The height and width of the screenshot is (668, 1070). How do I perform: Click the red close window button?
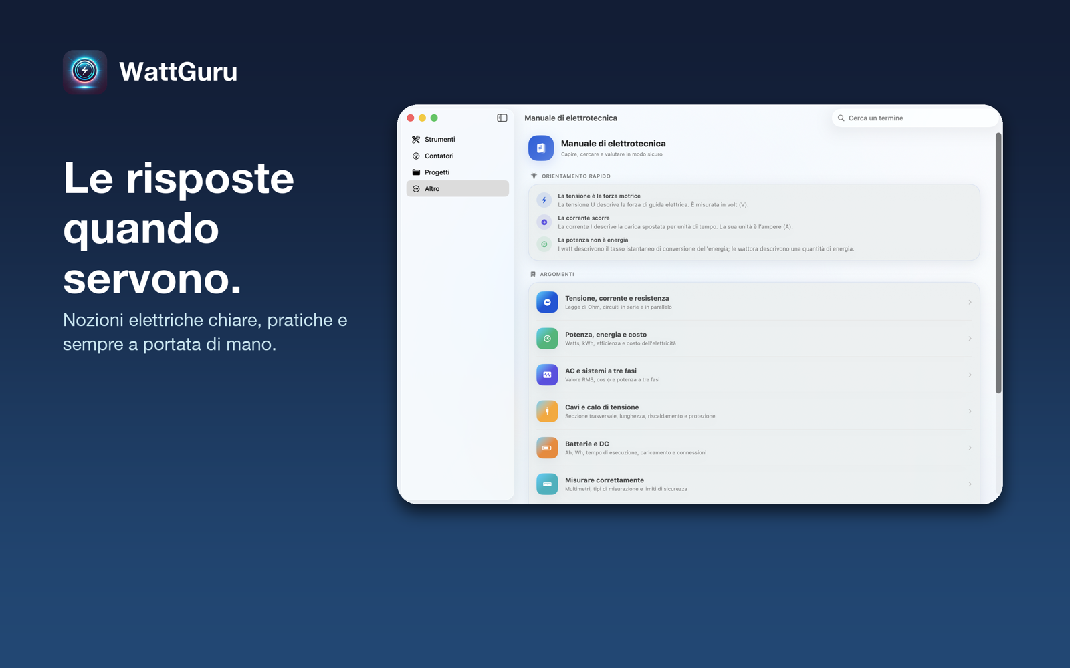click(x=411, y=118)
